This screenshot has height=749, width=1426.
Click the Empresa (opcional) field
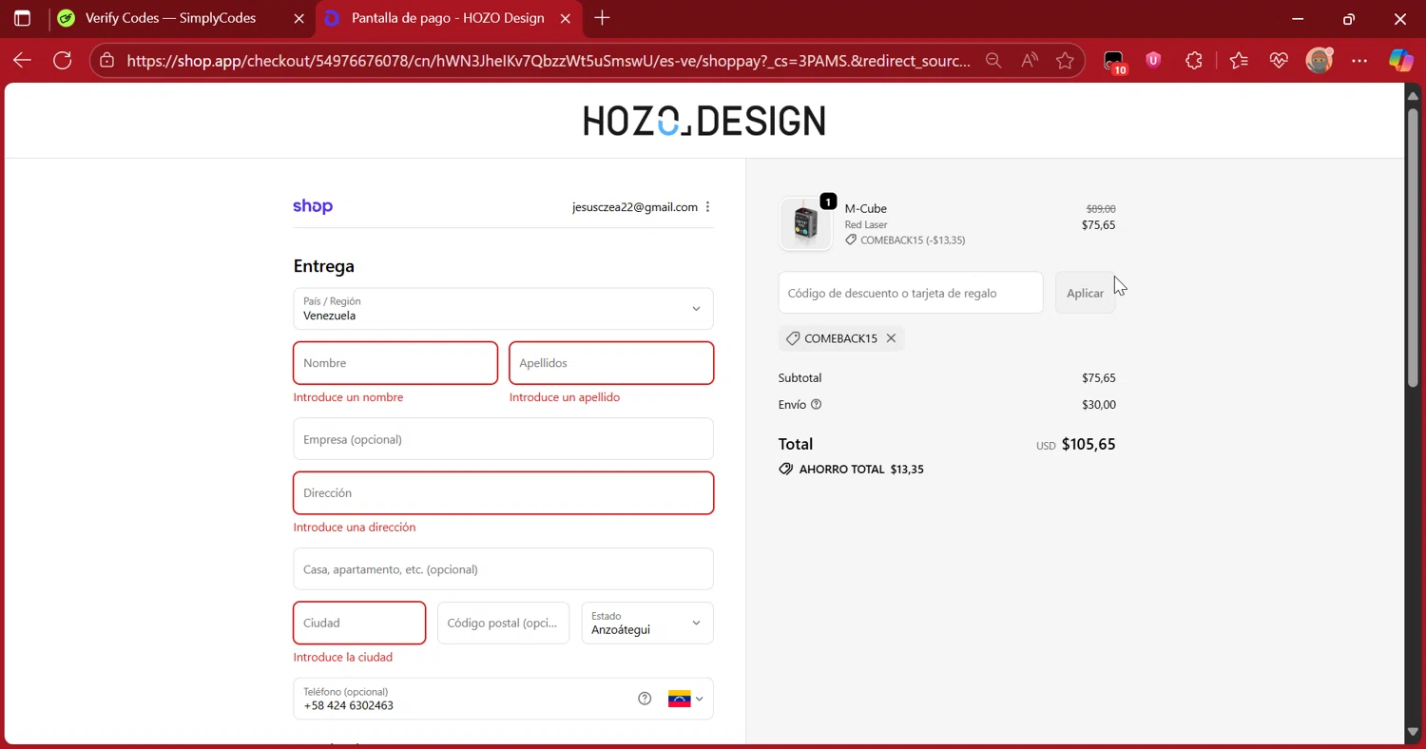tap(503, 439)
